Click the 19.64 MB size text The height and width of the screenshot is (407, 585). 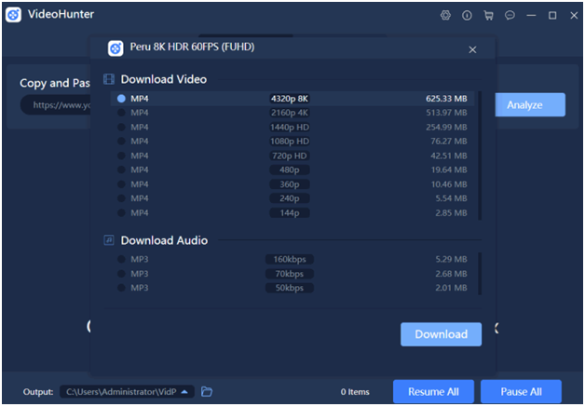click(x=449, y=170)
